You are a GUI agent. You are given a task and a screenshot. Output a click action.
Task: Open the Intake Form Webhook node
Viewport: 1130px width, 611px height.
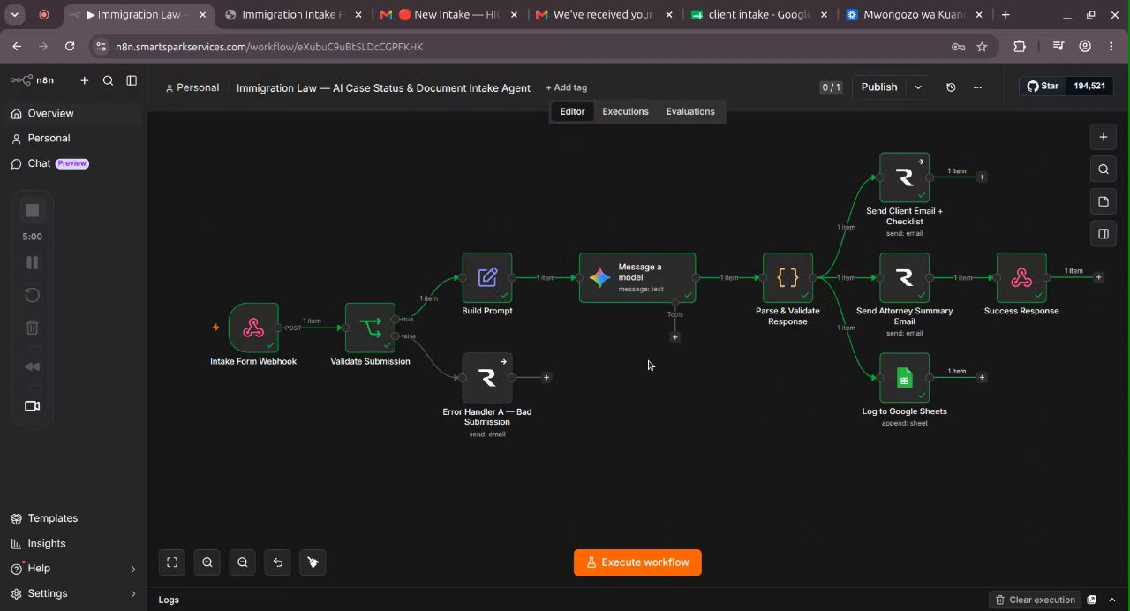pos(253,328)
